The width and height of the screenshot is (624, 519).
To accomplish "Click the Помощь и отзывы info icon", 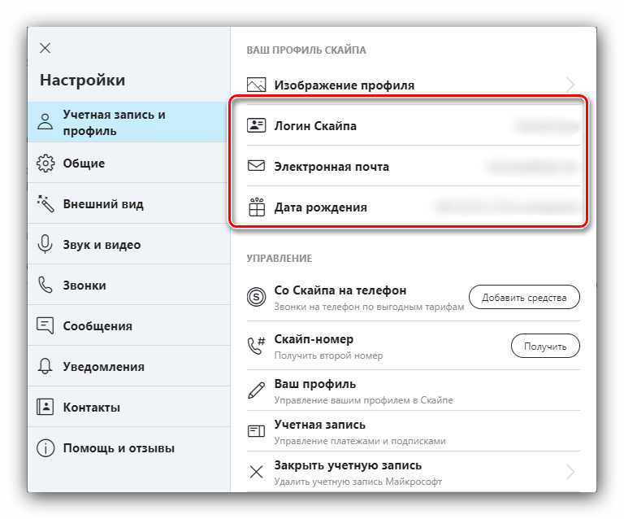I will [x=45, y=448].
